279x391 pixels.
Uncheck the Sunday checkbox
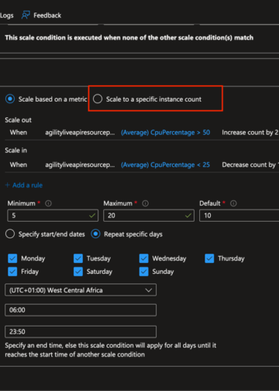coord(143,272)
